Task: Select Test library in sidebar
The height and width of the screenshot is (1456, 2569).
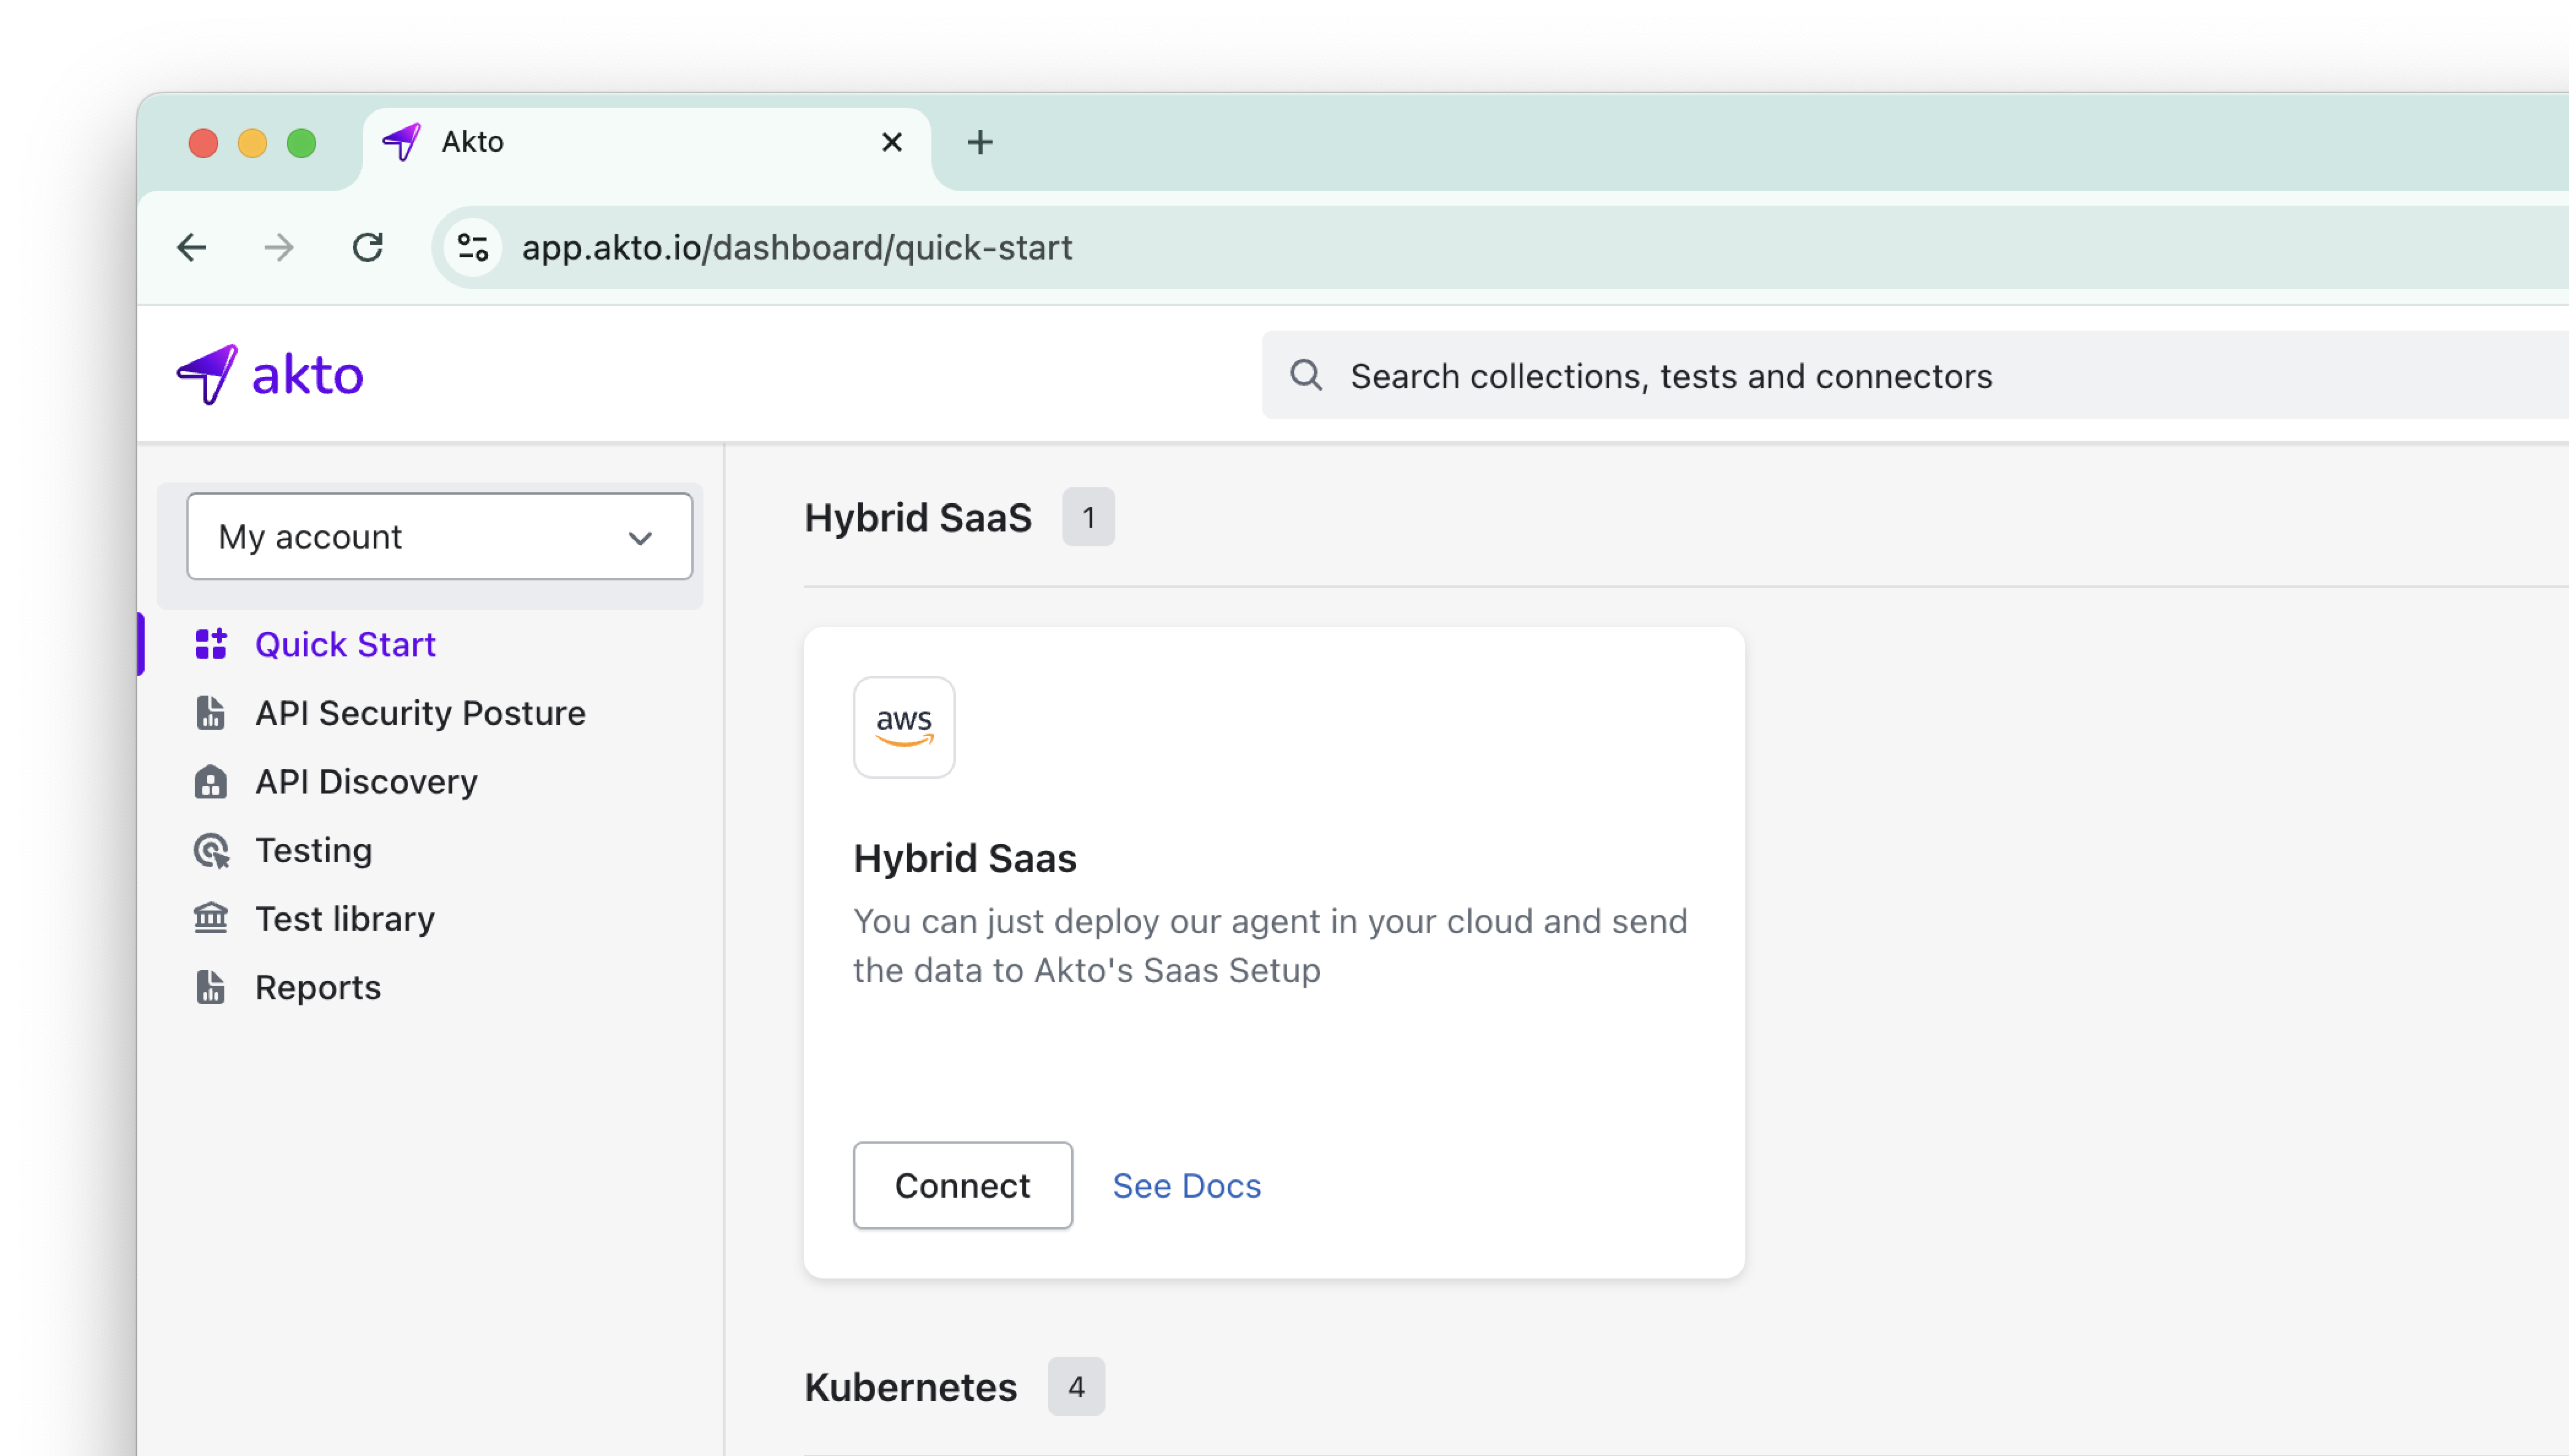Action: pos(345,918)
